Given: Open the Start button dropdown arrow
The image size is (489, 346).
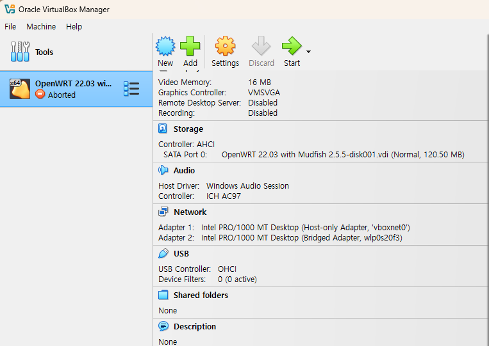Looking at the screenshot, I should point(308,52).
